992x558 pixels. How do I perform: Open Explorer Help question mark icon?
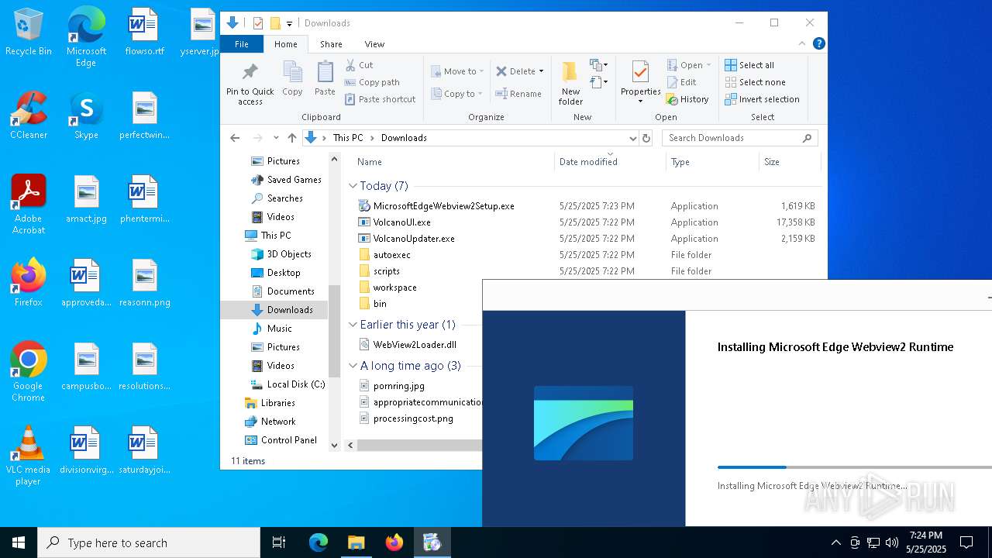(x=818, y=44)
